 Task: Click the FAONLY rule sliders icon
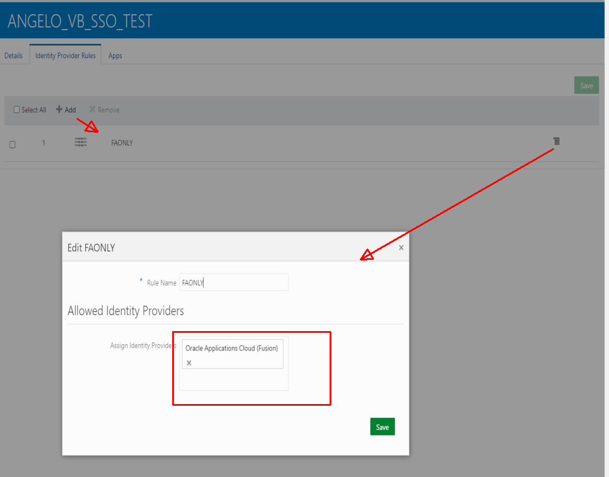click(80, 142)
